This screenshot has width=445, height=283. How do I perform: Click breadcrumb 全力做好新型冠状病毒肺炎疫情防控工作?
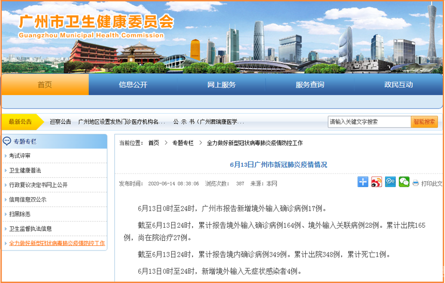point(255,143)
